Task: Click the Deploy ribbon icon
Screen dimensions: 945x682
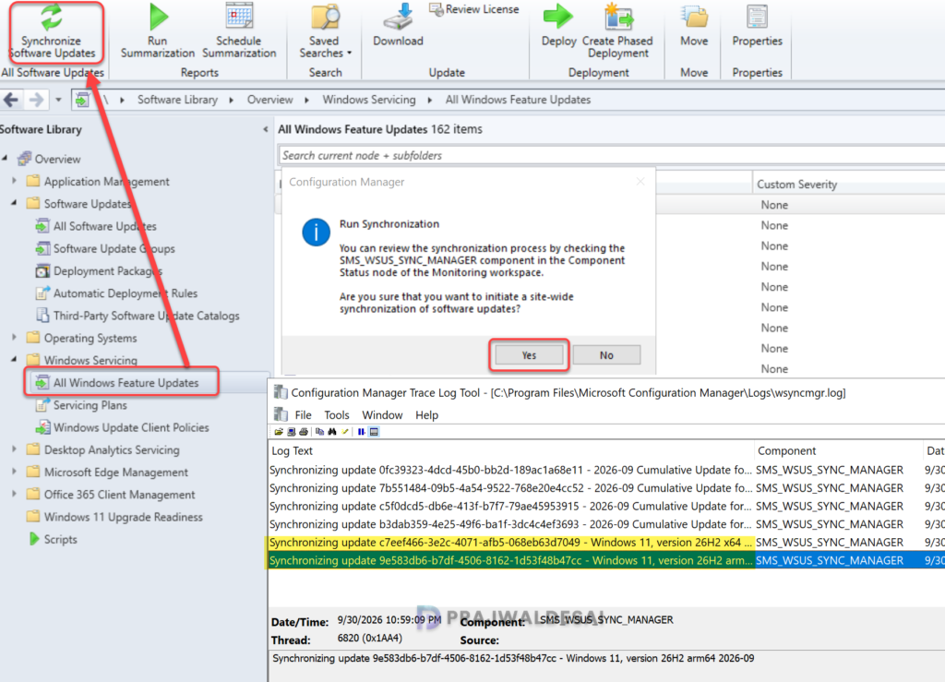Action: (x=558, y=25)
